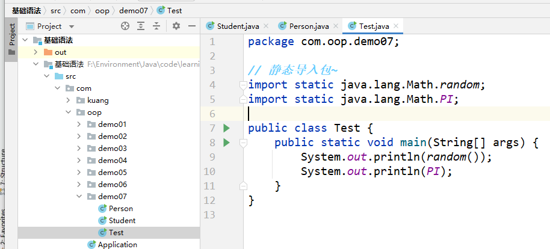Hide the Project panel with minus icon
This screenshot has width=550, height=249.
[192, 26]
